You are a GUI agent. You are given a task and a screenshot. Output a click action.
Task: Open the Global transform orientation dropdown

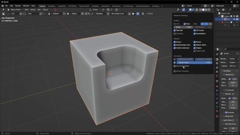(95, 10)
